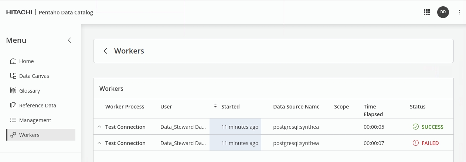Select Data Canvas menu item
This screenshot has height=162, width=466.
[x=34, y=76]
